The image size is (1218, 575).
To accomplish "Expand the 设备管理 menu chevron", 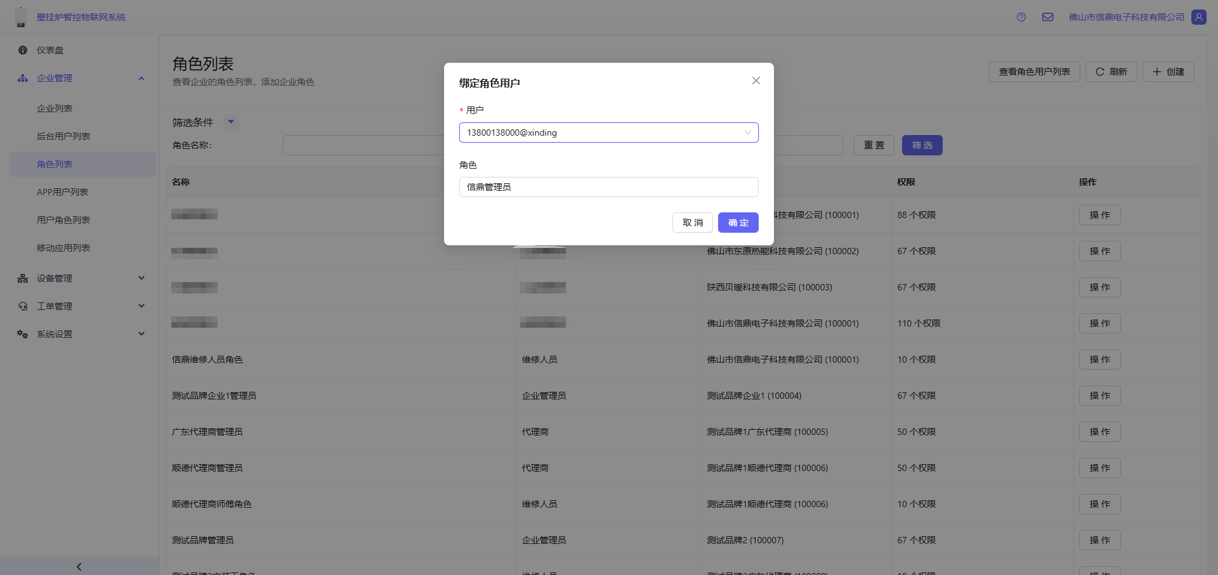I will click(x=141, y=278).
